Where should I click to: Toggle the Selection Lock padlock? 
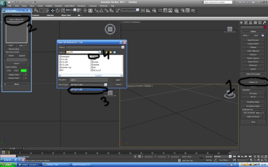[135, 157]
